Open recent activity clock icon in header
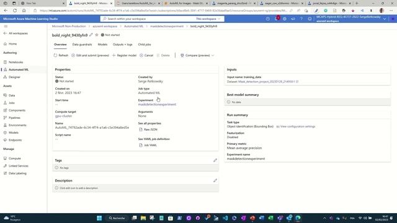This screenshot has height=223, width=397. [267, 19]
